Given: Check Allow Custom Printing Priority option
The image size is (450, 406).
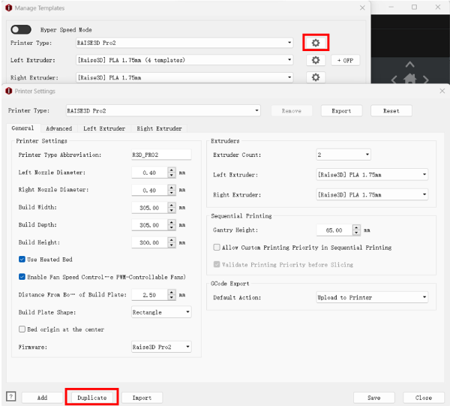Looking at the screenshot, I should point(217,248).
